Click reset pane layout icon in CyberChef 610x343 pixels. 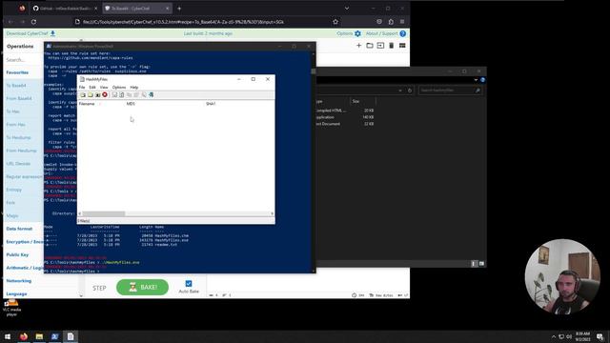click(402, 46)
